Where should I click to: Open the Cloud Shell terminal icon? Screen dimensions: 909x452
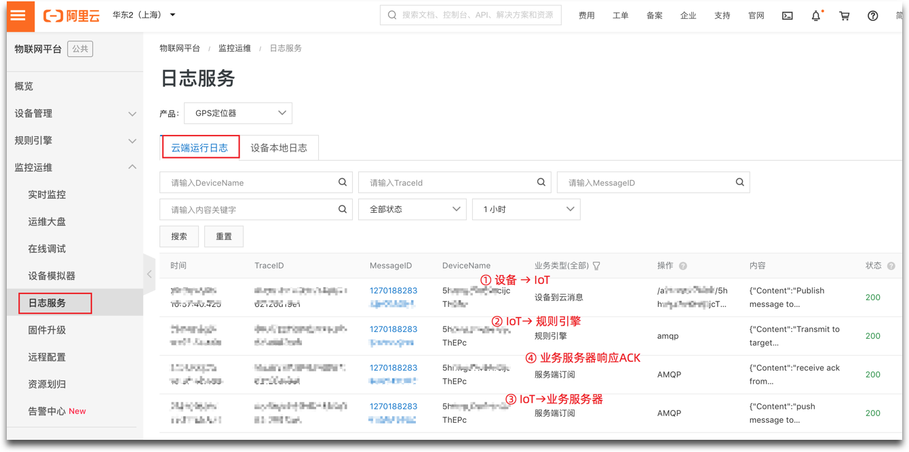click(788, 16)
